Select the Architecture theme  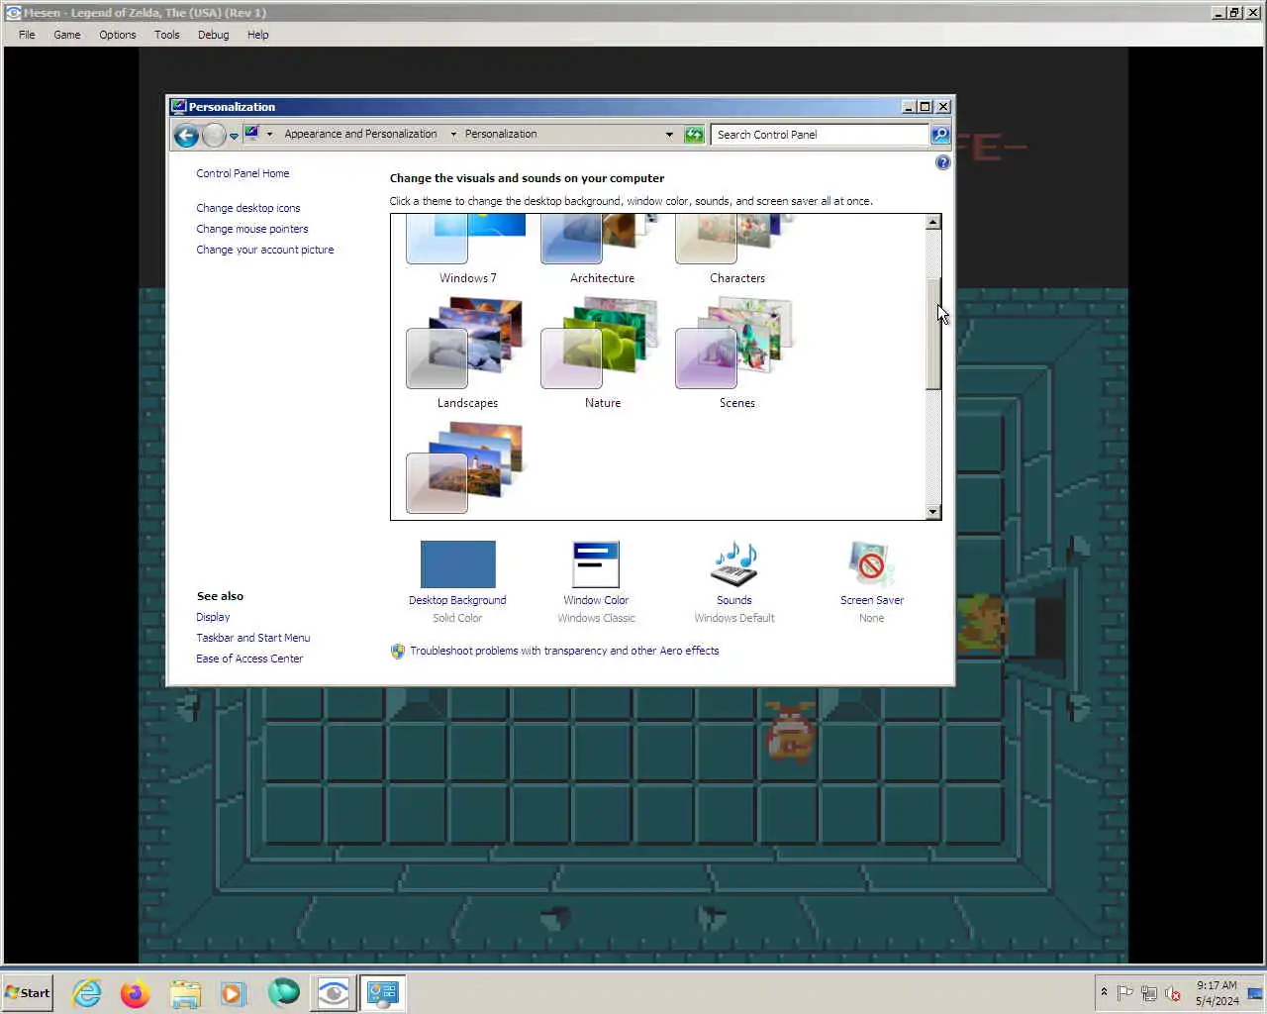(x=602, y=250)
